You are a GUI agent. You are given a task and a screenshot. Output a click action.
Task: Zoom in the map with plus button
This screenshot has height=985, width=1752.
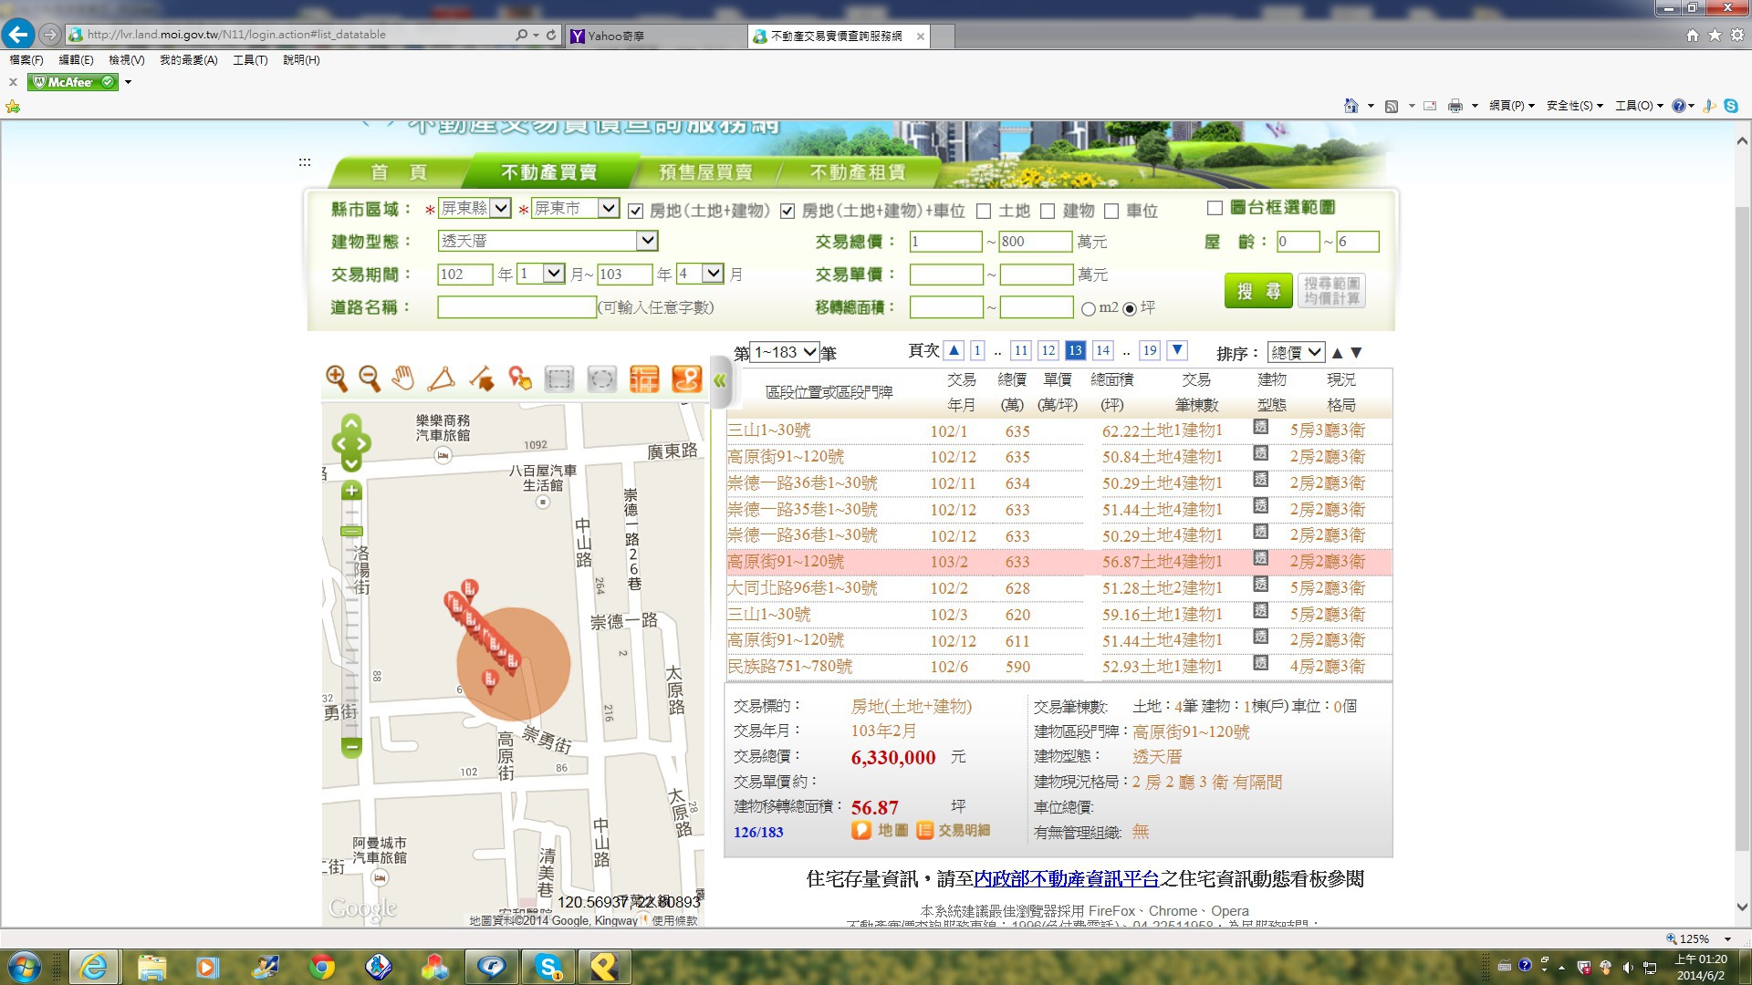[351, 491]
